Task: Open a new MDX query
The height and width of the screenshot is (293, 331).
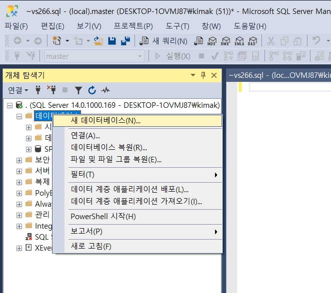Action: (x=212, y=41)
